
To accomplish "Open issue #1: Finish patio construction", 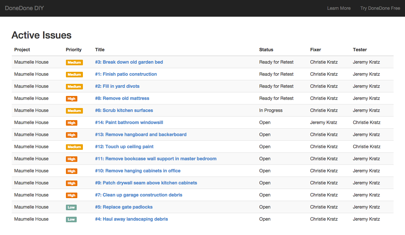I will point(126,74).
